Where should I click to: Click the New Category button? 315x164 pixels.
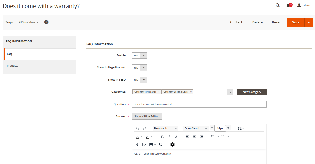tap(252, 92)
